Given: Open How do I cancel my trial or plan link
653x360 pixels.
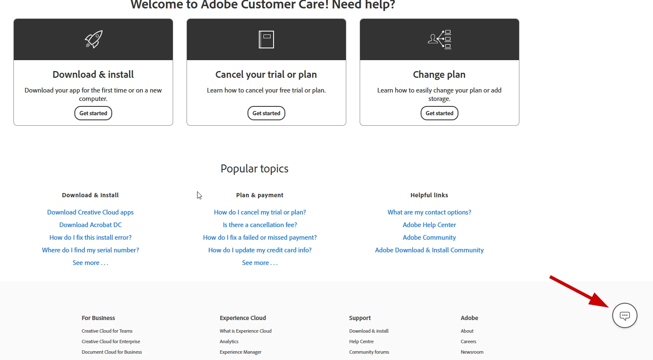Looking at the screenshot, I should coord(260,212).
